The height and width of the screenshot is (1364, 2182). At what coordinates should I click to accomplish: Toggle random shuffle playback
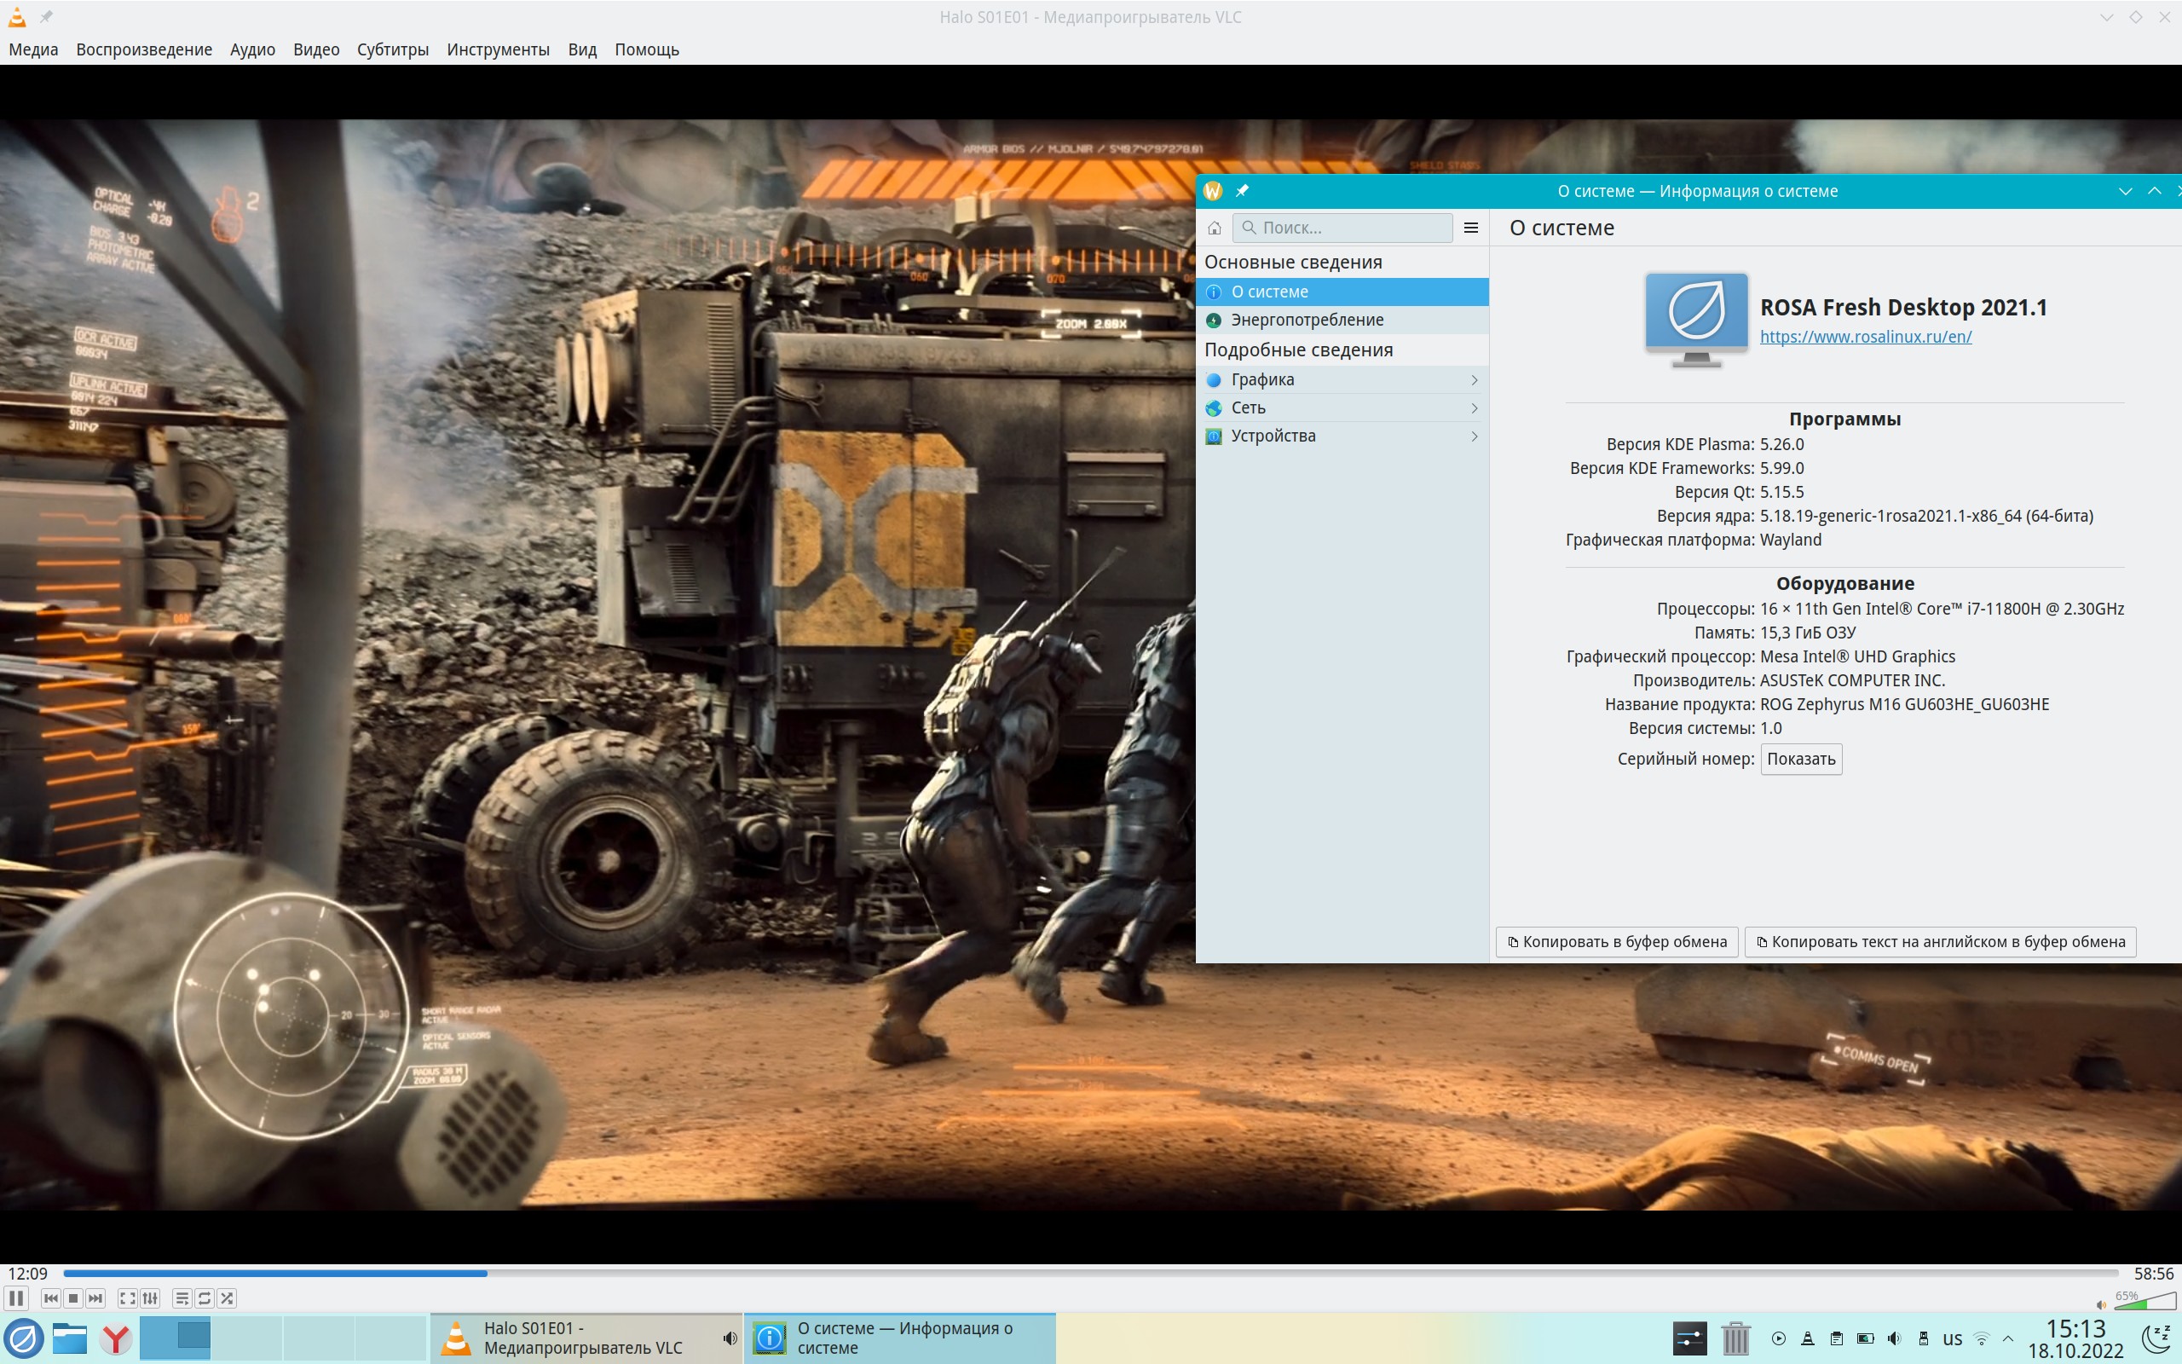pos(228,1298)
